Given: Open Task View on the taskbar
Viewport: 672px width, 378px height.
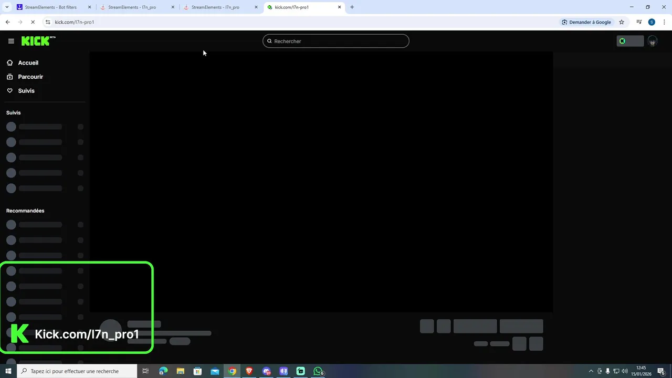Looking at the screenshot, I should pyautogui.click(x=146, y=371).
